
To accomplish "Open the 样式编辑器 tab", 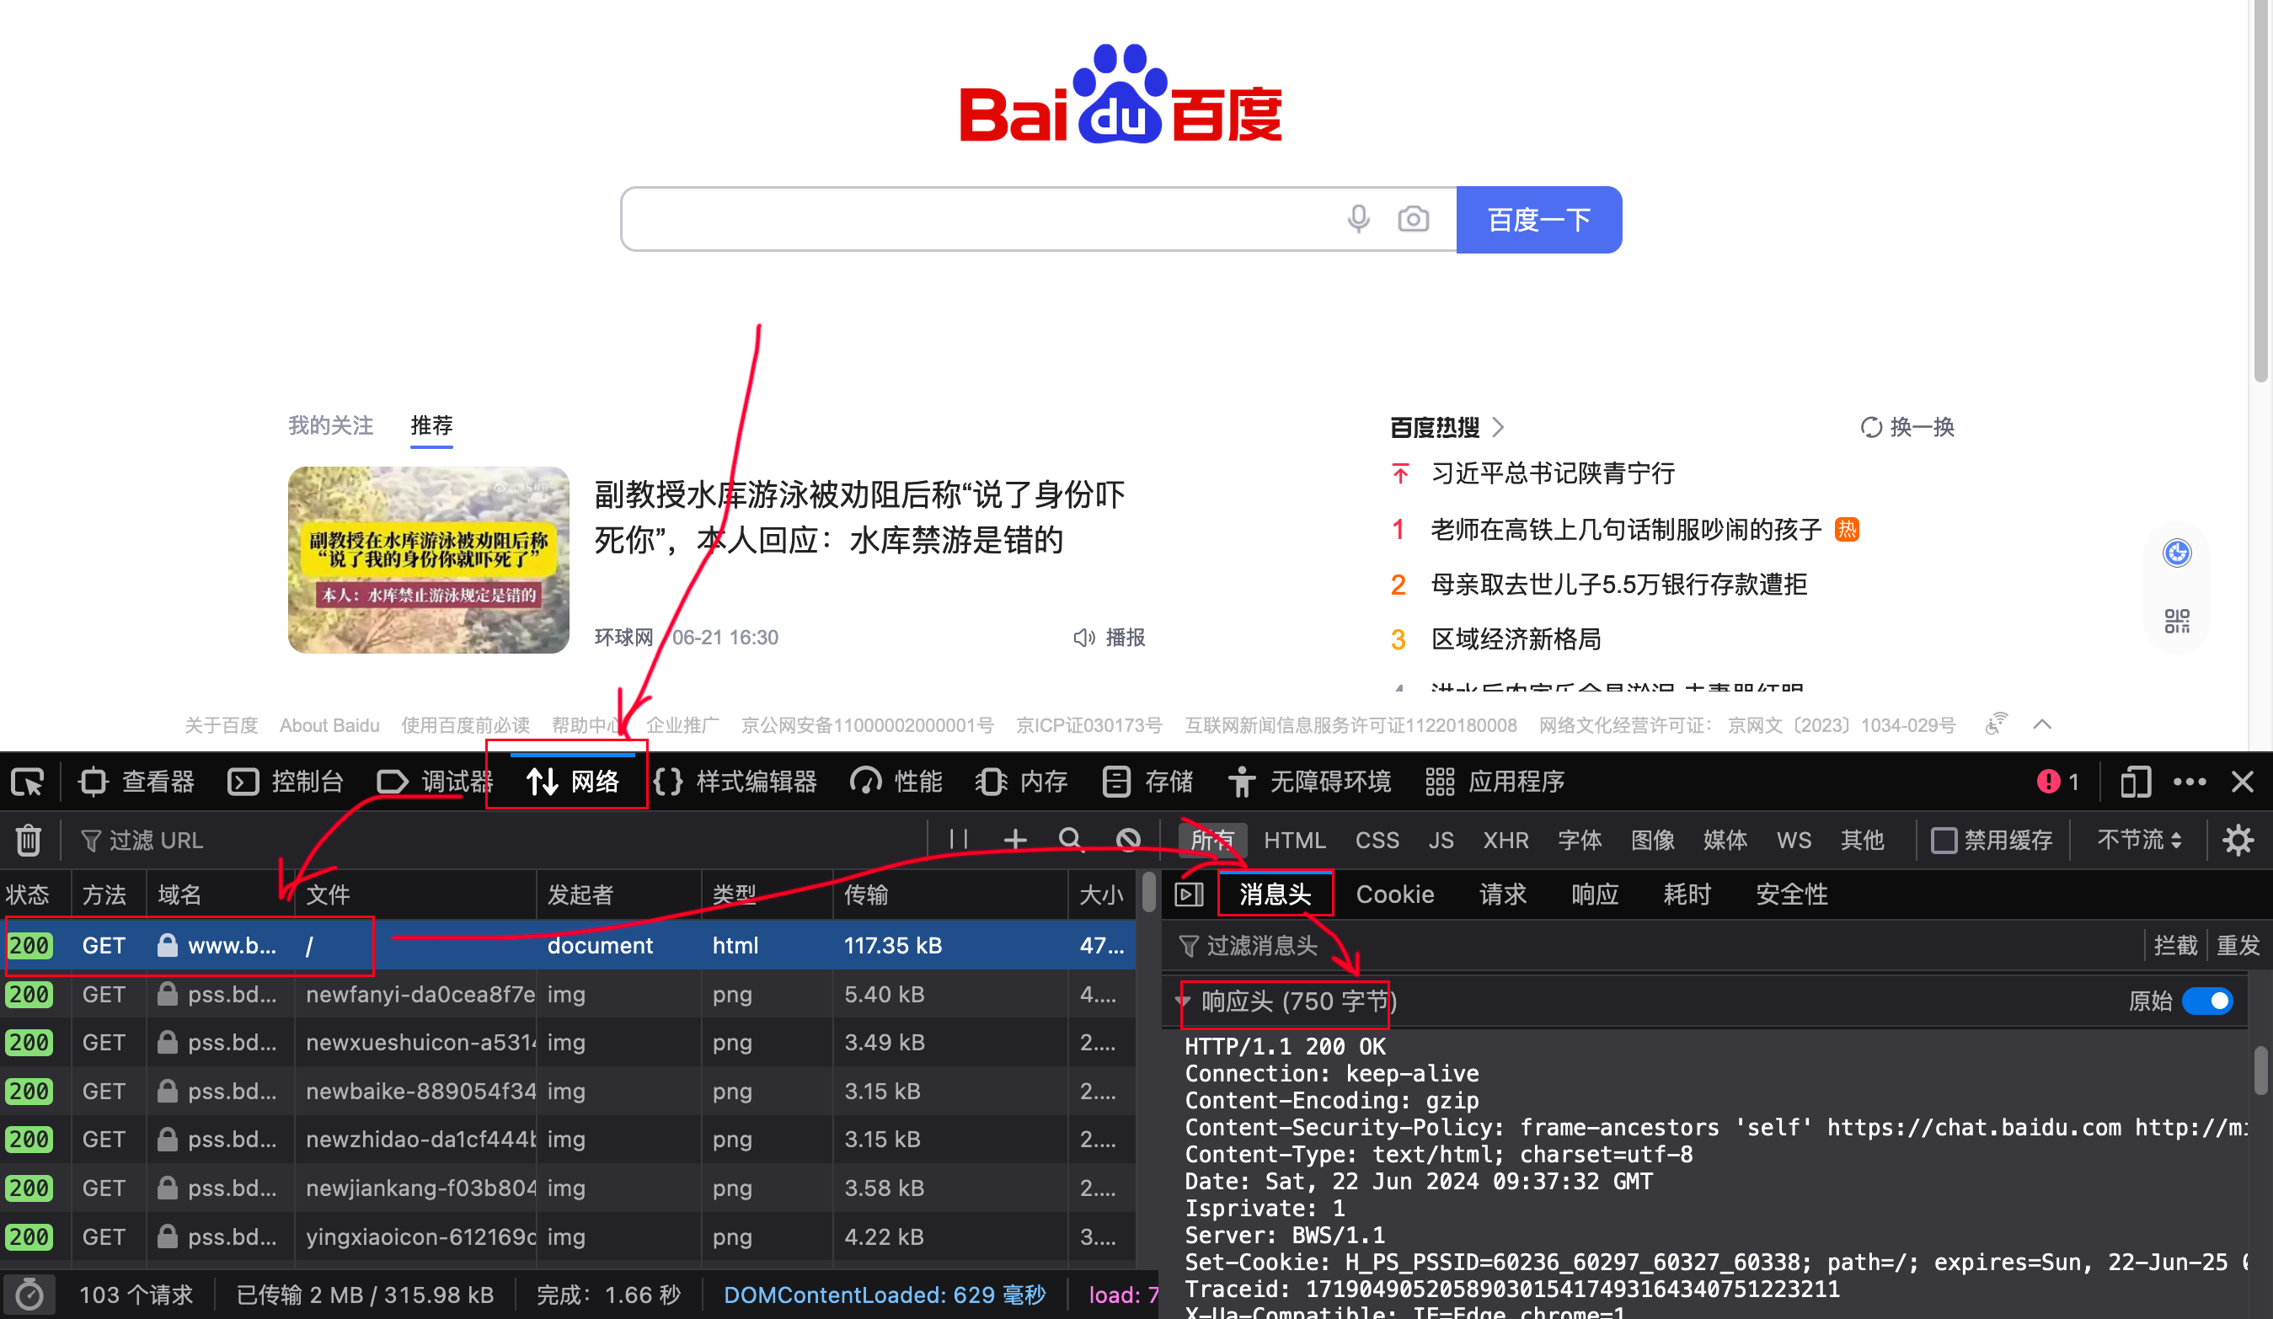I will point(735,781).
